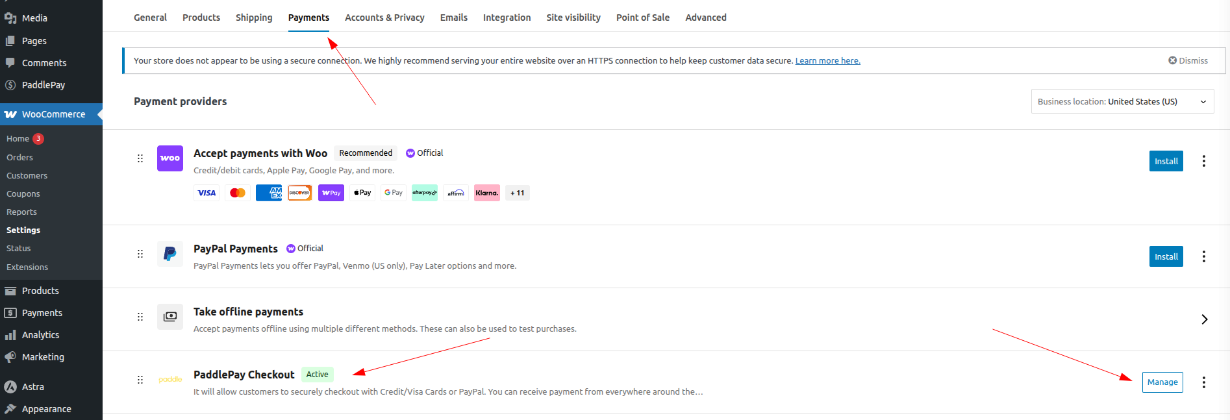This screenshot has height=420, width=1230.
Task: Click the +11 more payment methods badge
Action: pos(518,193)
